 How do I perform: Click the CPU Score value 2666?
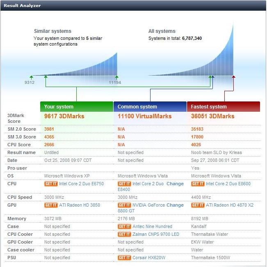49,145
